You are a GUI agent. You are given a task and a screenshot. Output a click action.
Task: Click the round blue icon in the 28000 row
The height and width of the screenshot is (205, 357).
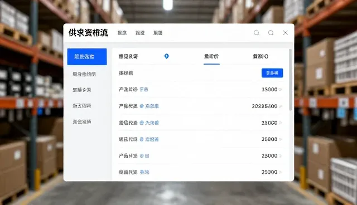pos(142,139)
